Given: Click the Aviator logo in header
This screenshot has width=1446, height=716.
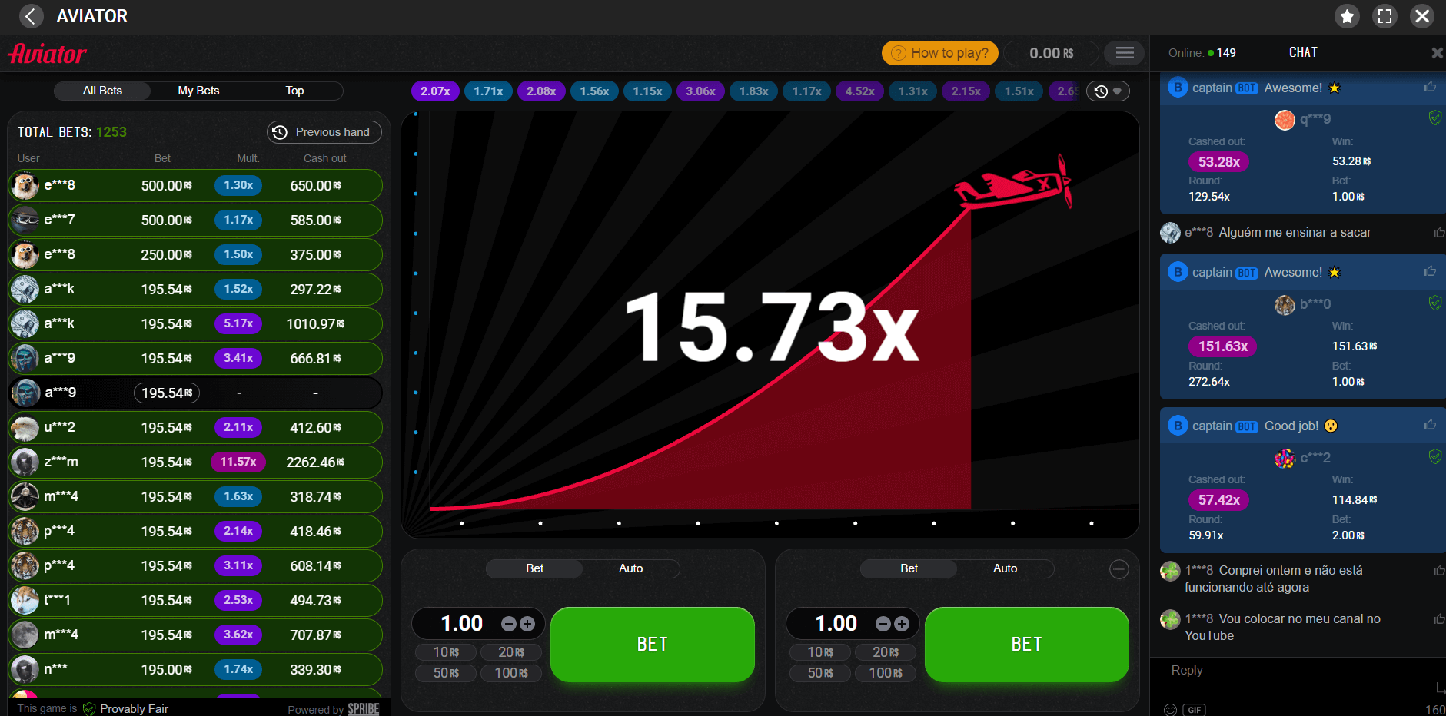Looking at the screenshot, I should point(47,54).
